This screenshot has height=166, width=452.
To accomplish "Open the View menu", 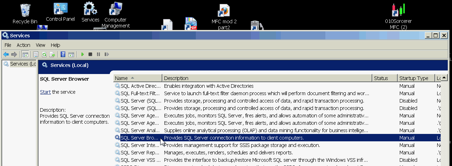I will coord(41,45).
